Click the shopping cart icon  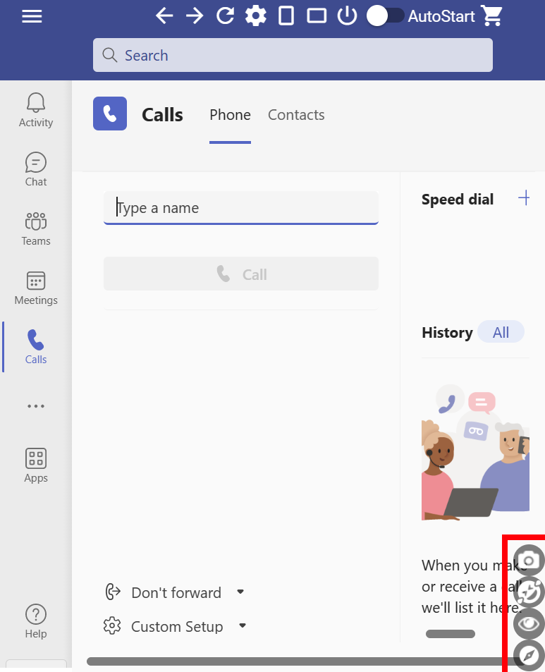click(491, 16)
